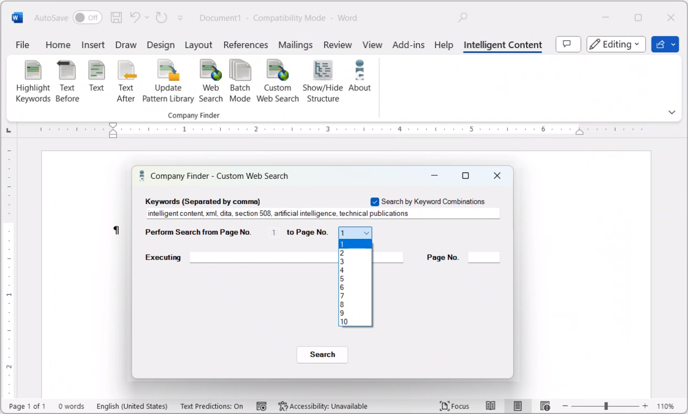688x414 pixels.
Task: Switch to Read Mode view
Action: click(491, 406)
